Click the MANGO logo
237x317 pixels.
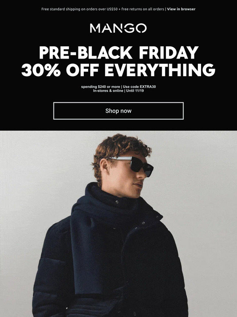click(118, 28)
